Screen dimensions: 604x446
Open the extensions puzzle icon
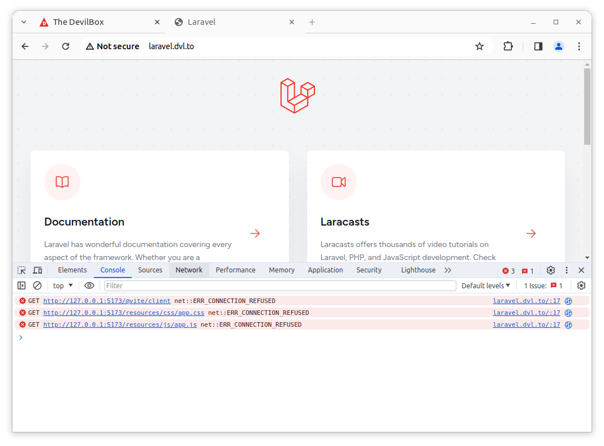click(508, 46)
